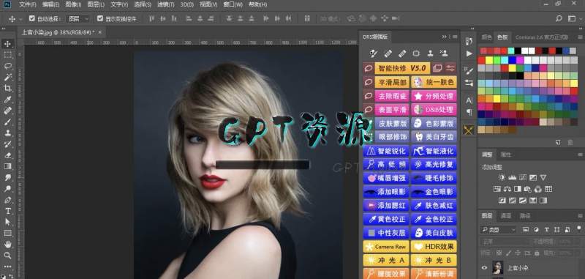Pick the yellow swatch in color grid
Viewport: 585px width, 279px height.
[x=488, y=60]
